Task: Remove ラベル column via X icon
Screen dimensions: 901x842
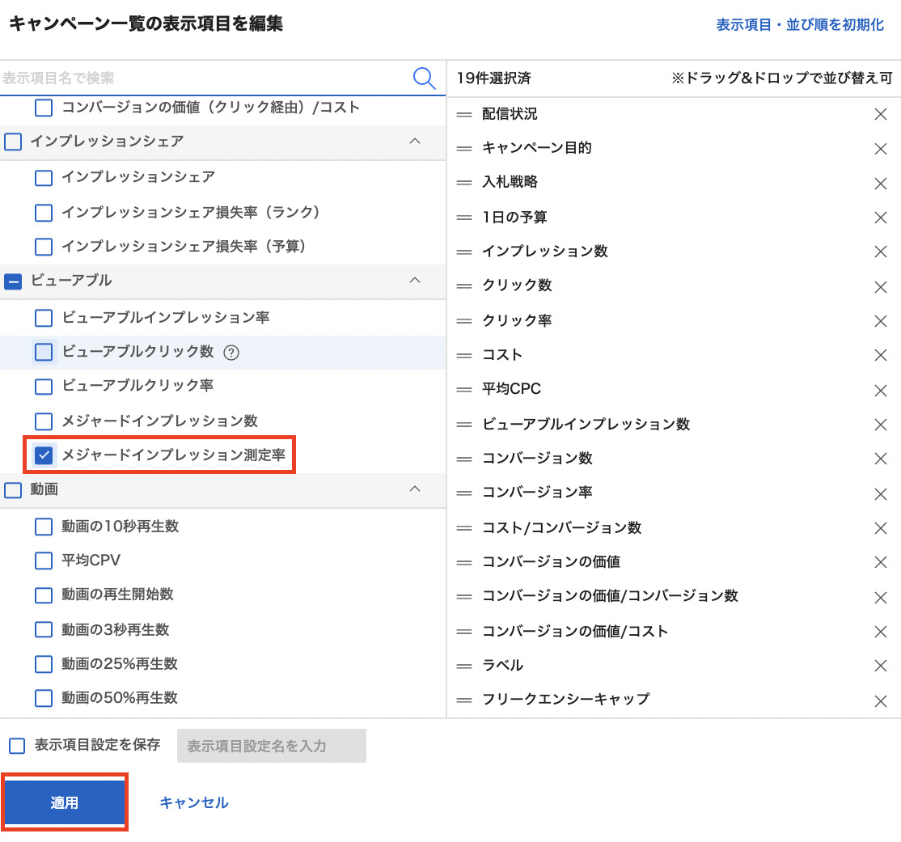Action: pos(881,666)
